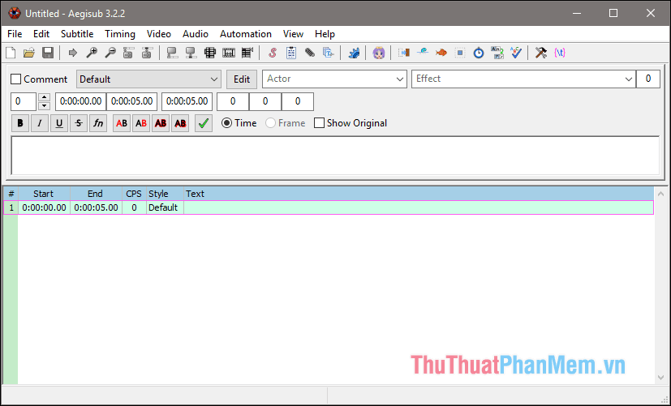Enable the Comment checkbox

tap(16, 79)
